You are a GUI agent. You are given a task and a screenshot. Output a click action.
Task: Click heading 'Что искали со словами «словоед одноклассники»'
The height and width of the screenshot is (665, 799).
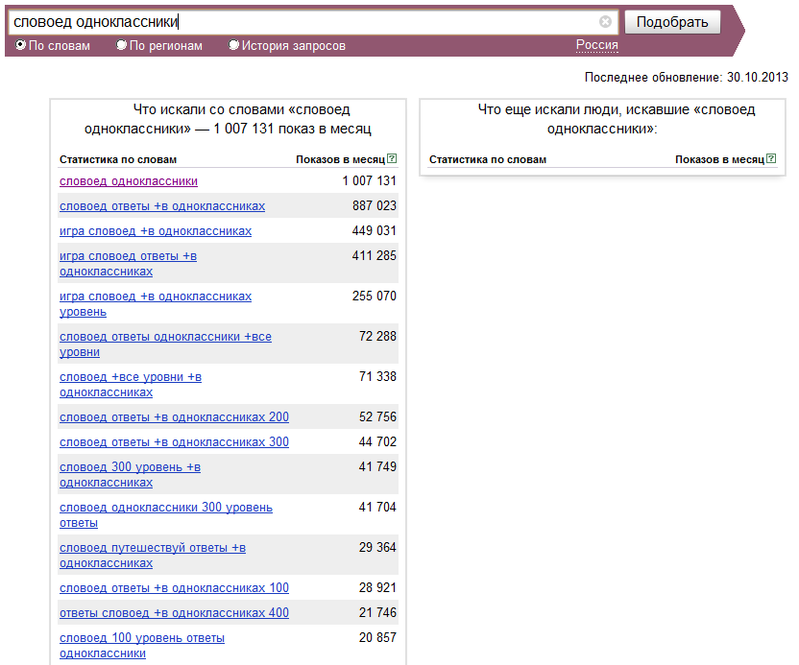(228, 119)
